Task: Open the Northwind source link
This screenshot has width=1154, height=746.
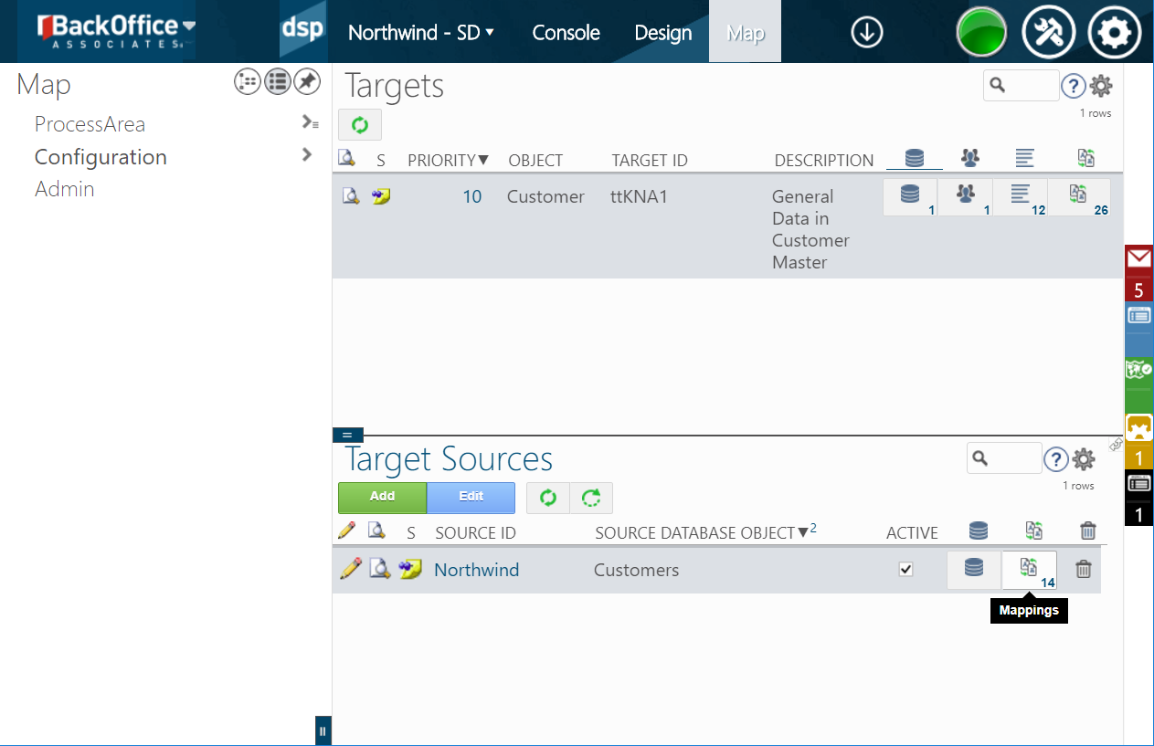Action: tap(476, 570)
